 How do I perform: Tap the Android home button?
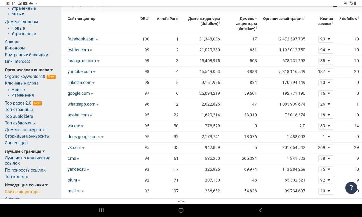(x=181, y=210)
